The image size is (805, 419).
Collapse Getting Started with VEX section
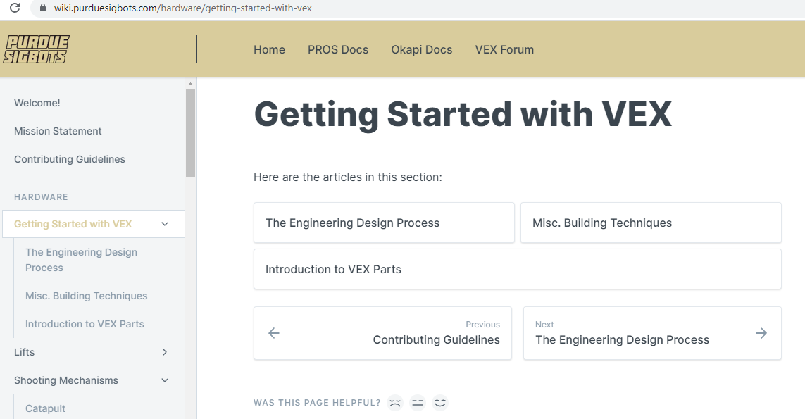[165, 224]
